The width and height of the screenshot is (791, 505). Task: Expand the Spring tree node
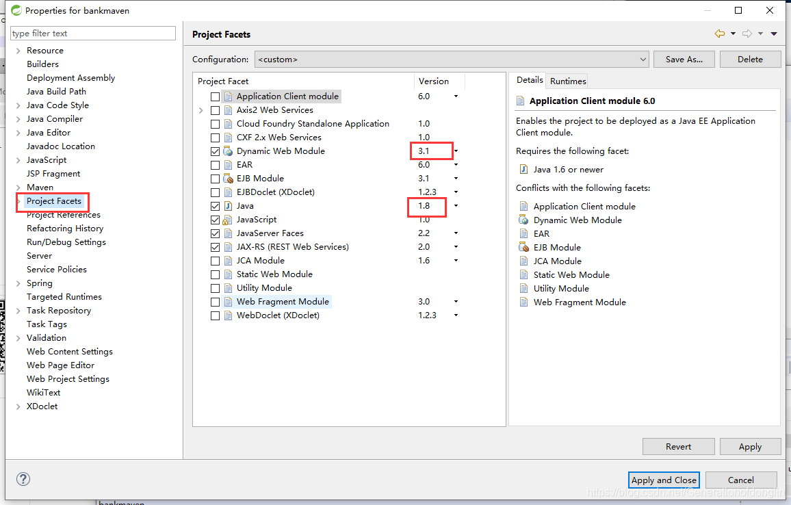(18, 283)
